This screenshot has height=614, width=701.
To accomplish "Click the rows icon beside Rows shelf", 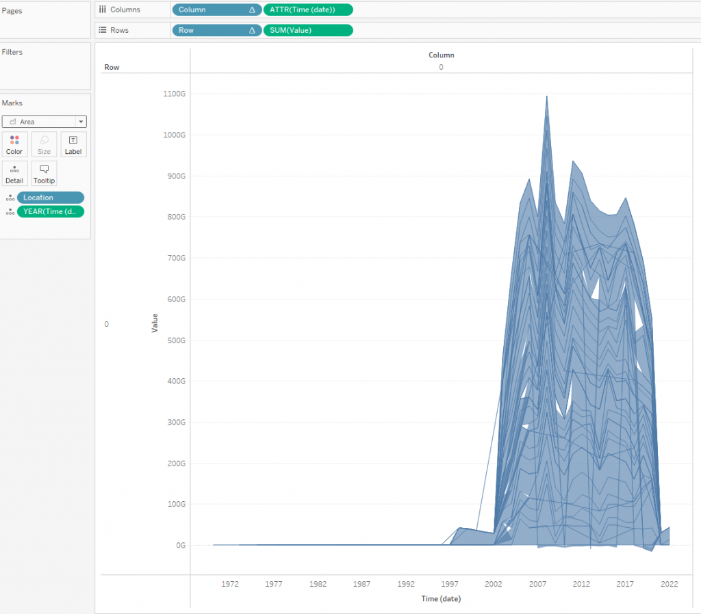I will coord(102,29).
